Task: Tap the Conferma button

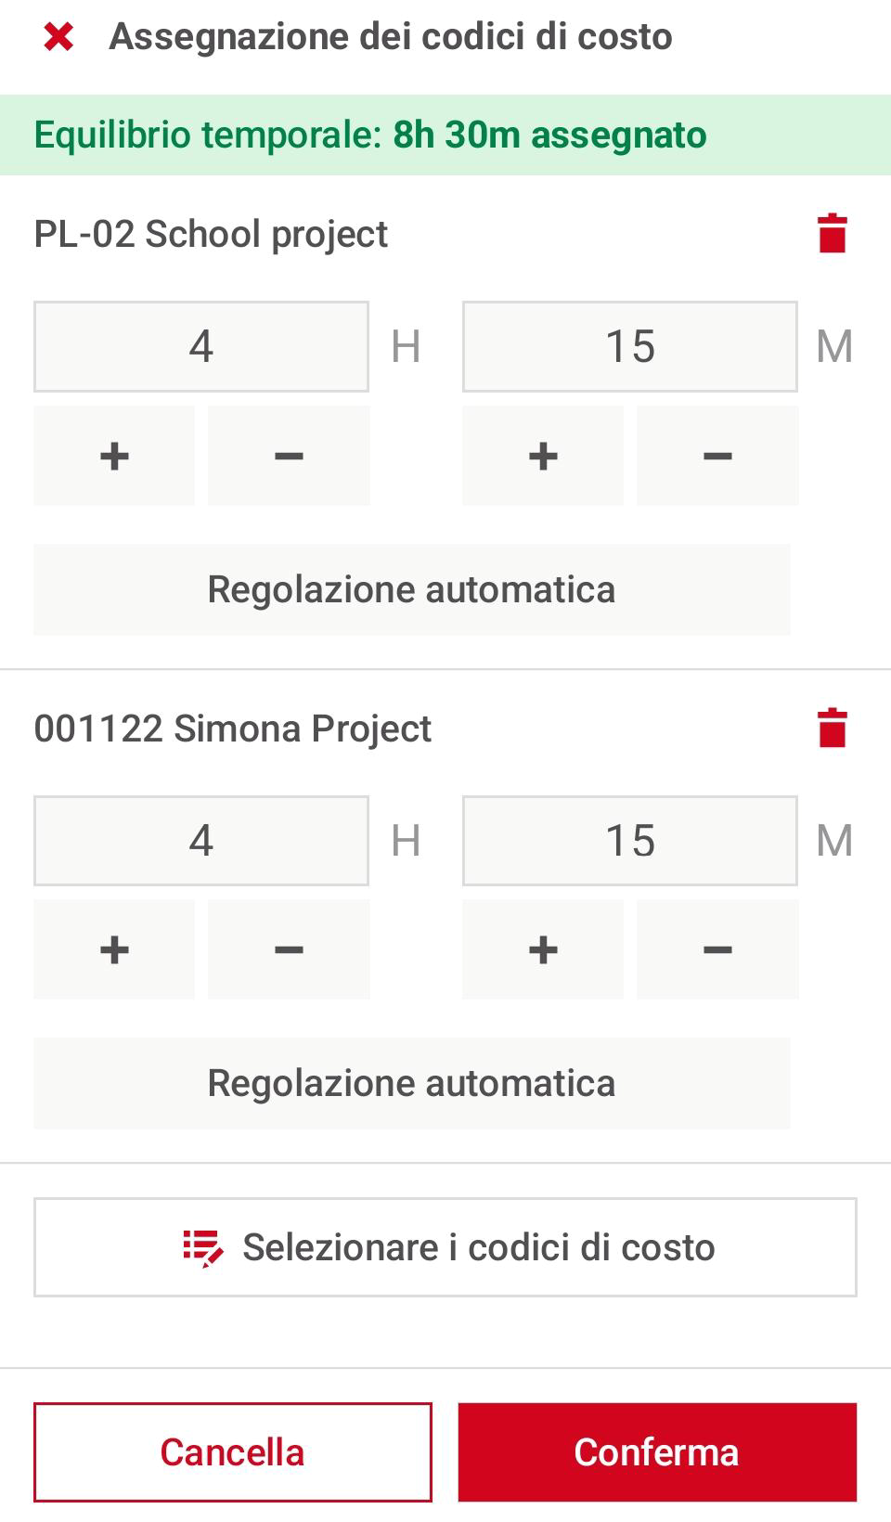Action: click(x=657, y=1452)
